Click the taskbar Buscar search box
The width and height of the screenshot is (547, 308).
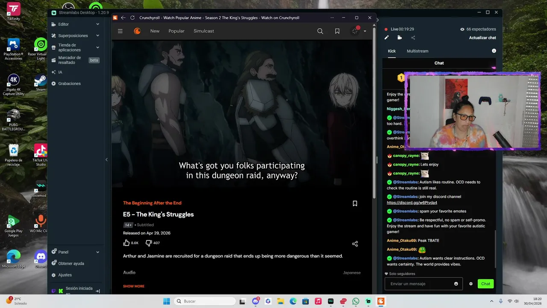coord(205,301)
